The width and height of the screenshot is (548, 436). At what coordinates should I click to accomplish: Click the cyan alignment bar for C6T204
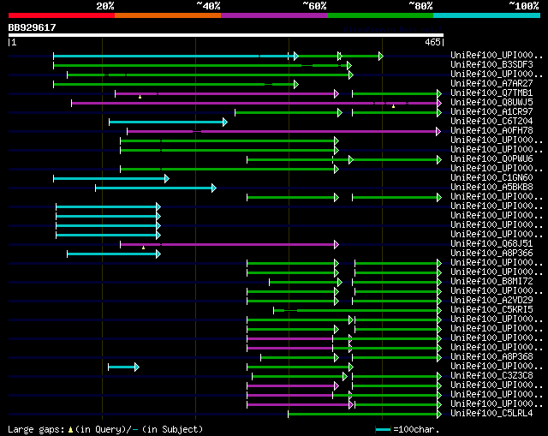tap(169, 122)
